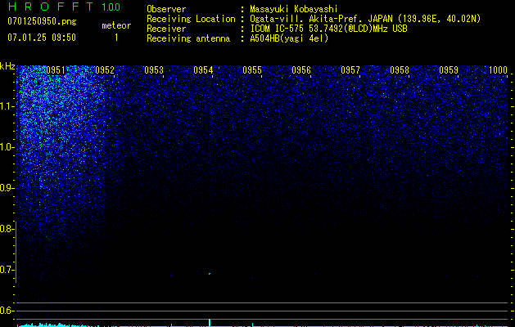
Task: Click the 0959 time marker
Action: (x=449, y=70)
